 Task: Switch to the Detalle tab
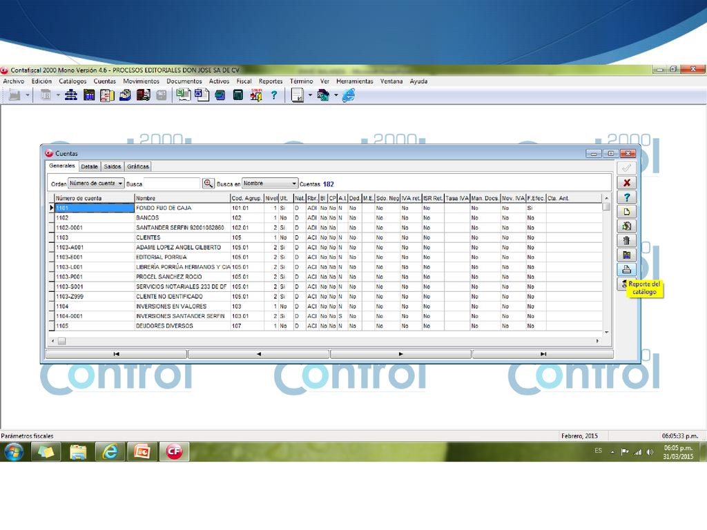[89, 166]
